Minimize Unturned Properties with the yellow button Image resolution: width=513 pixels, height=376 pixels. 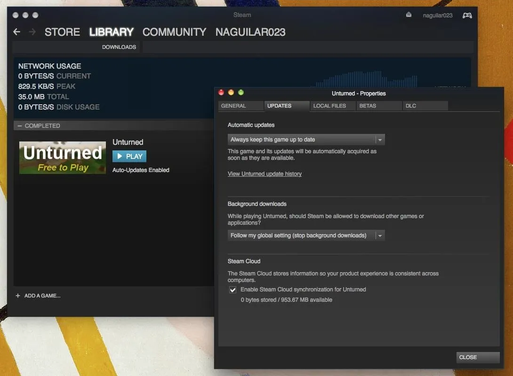coord(231,93)
